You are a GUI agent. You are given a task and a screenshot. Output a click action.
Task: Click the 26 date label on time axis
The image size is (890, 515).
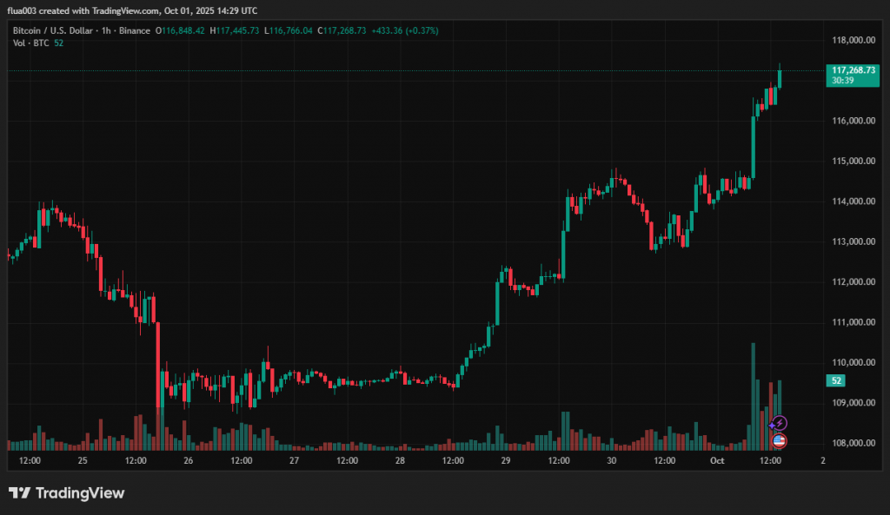coord(188,460)
